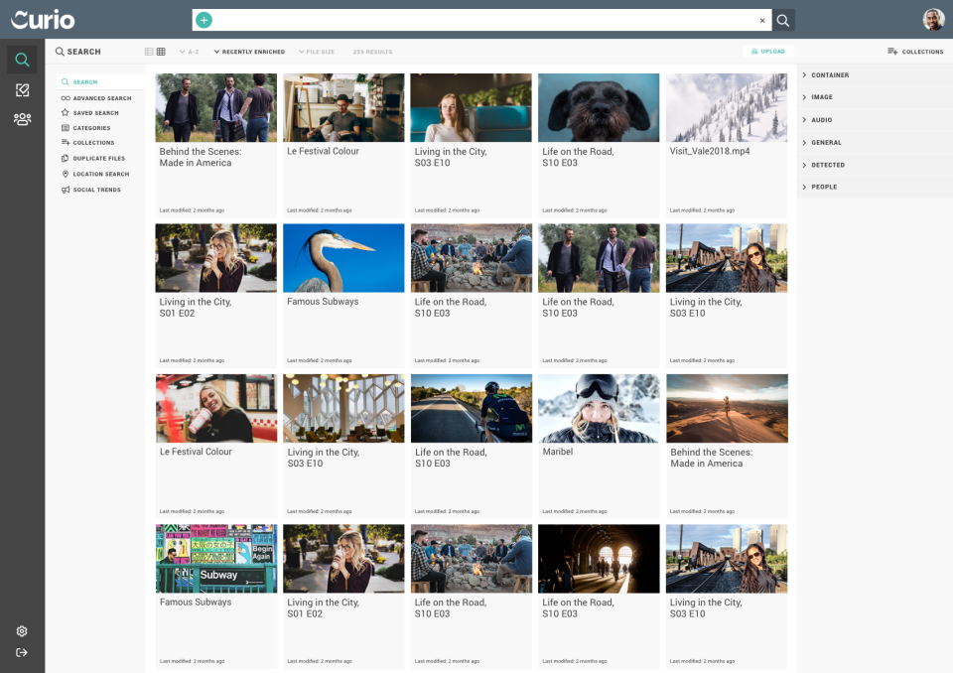
Task: Switch to list view layout
Action: point(149,52)
